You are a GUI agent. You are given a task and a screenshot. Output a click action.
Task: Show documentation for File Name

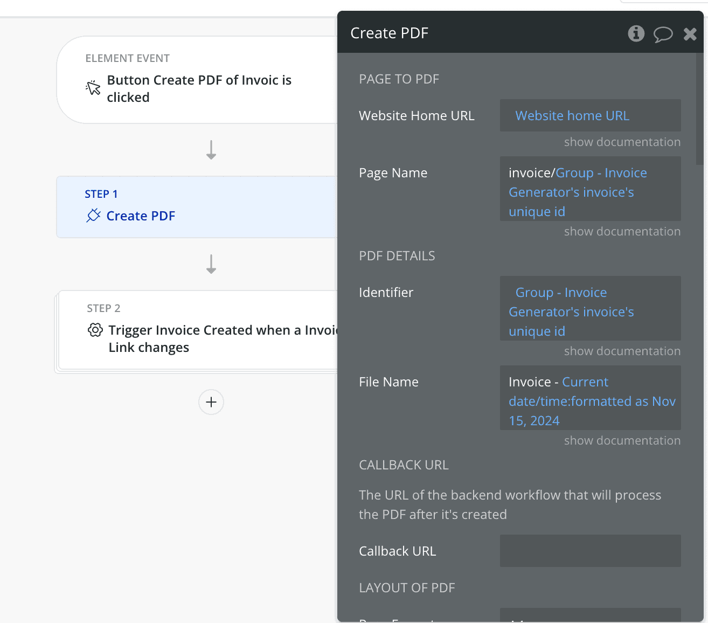(x=622, y=440)
